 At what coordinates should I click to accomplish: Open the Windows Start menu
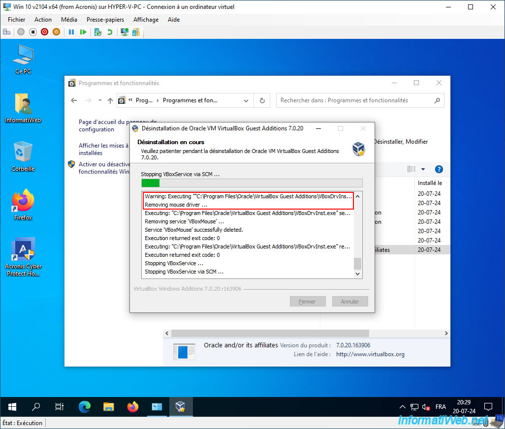pyautogui.click(x=12, y=407)
